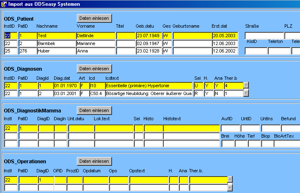Select the Barmbek Nachname cell

pyautogui.click(x=56, y=43)
